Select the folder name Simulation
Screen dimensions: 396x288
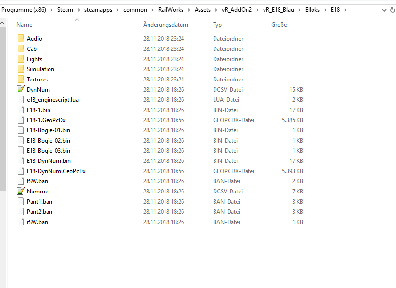point(40,69)
